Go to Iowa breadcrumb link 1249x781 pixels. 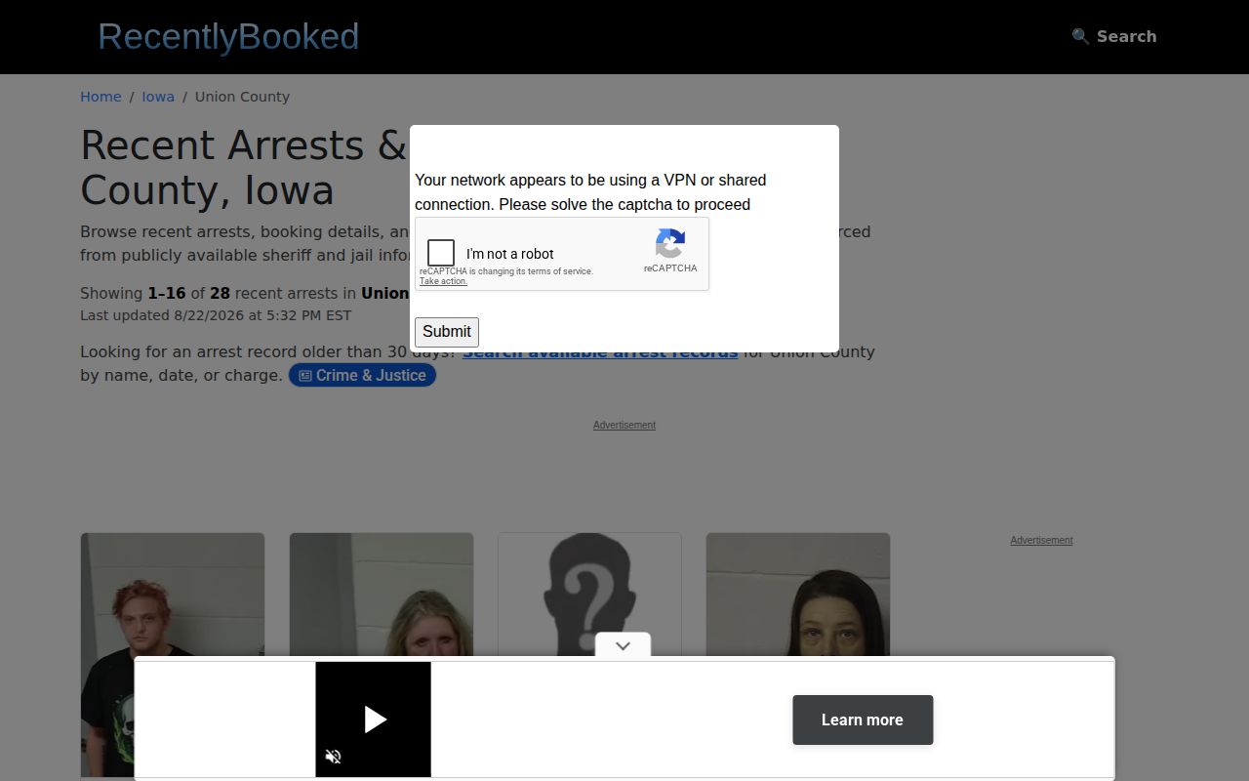(158, 97)
